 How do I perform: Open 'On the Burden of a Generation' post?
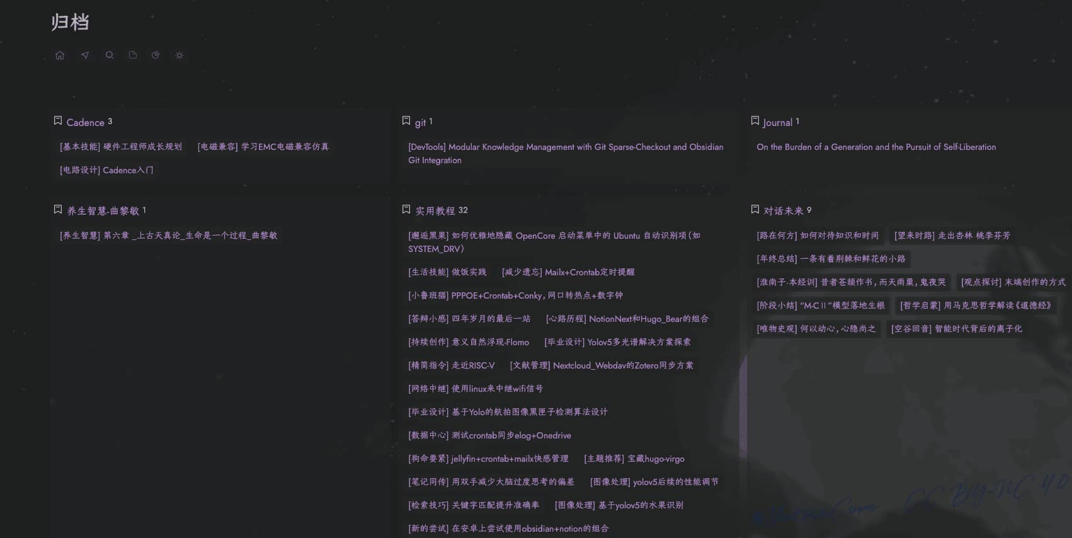click(876, 147)
